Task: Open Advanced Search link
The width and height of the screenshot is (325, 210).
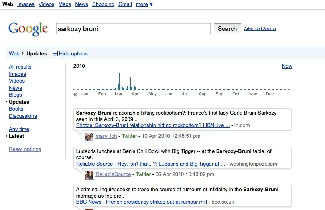Action: tap(260, 29)
